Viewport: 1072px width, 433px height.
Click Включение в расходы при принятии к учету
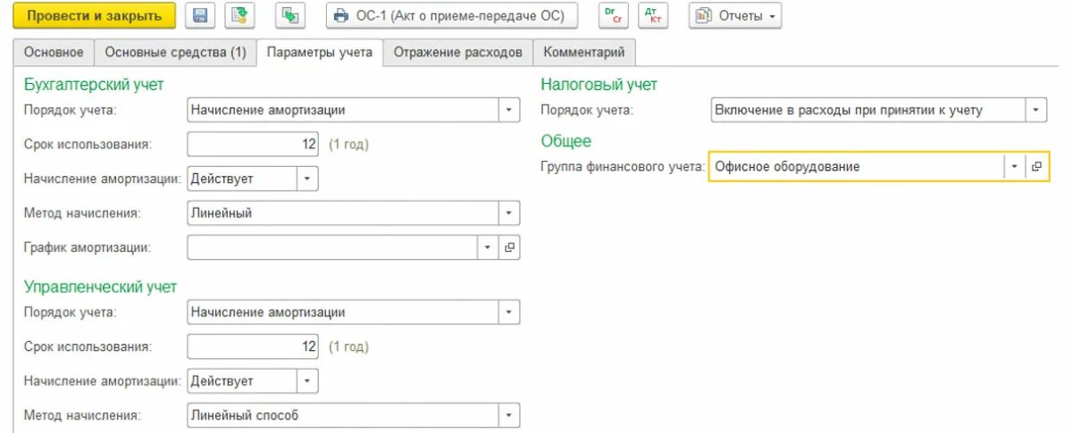point(848,111)
